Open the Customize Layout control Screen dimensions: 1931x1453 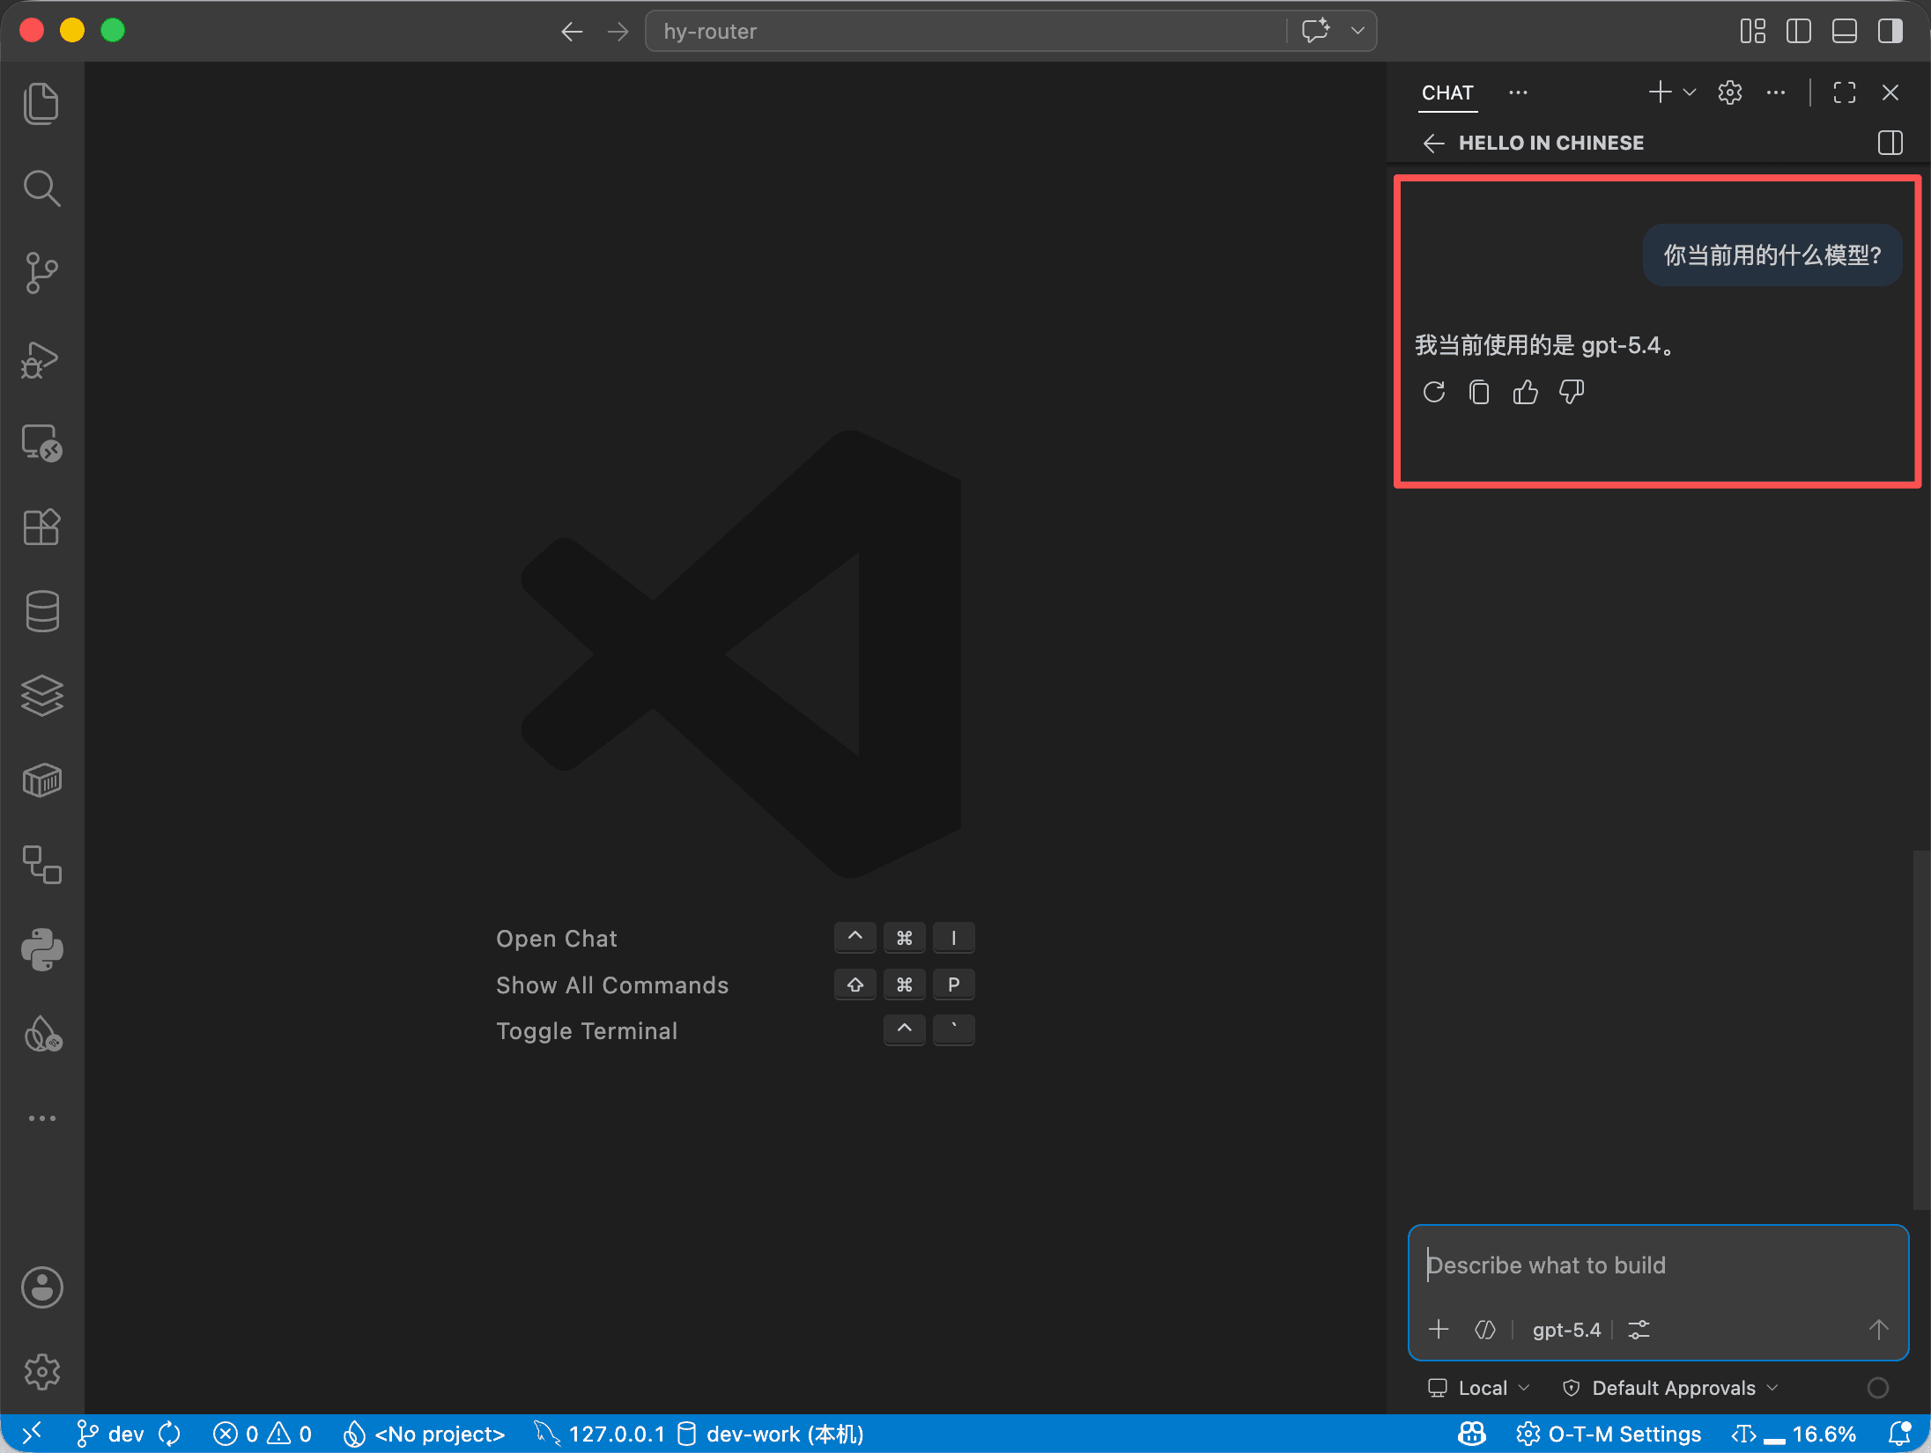click(x=1752, y=31)
